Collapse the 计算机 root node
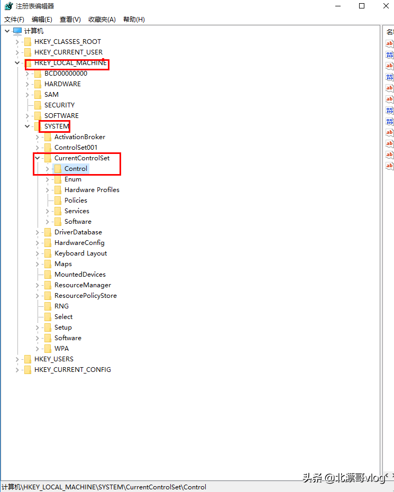This screenshot has height=492, width=394. pos(7,31)
